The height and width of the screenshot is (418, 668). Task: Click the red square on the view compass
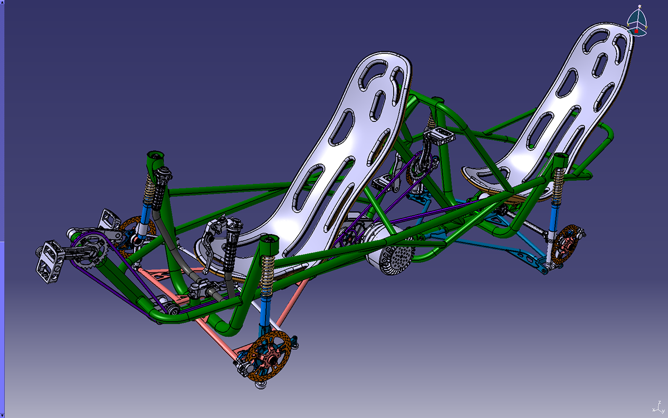(636, 31)
